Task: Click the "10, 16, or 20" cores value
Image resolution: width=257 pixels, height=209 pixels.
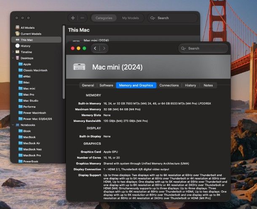Action: 112,158
